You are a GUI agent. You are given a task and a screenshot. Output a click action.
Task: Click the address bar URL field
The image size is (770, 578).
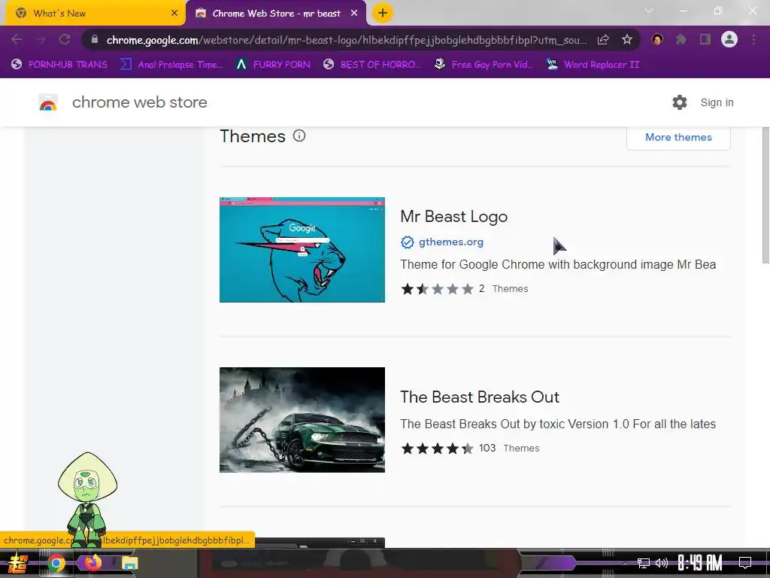pyautogui.click(x=346, y=40)
